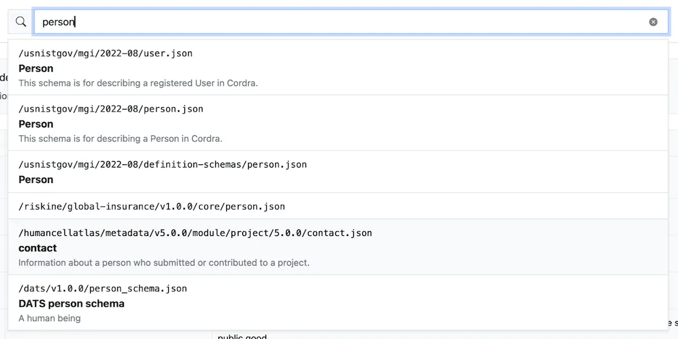The width and height of the screenshot is (678, 339).
Task: Clear the search field with the X icon
Action: (x=653, y=22)
